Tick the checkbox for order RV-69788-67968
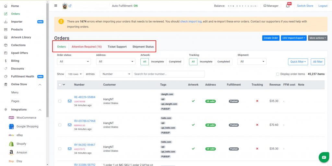332x166 pixels. point(60,125)
